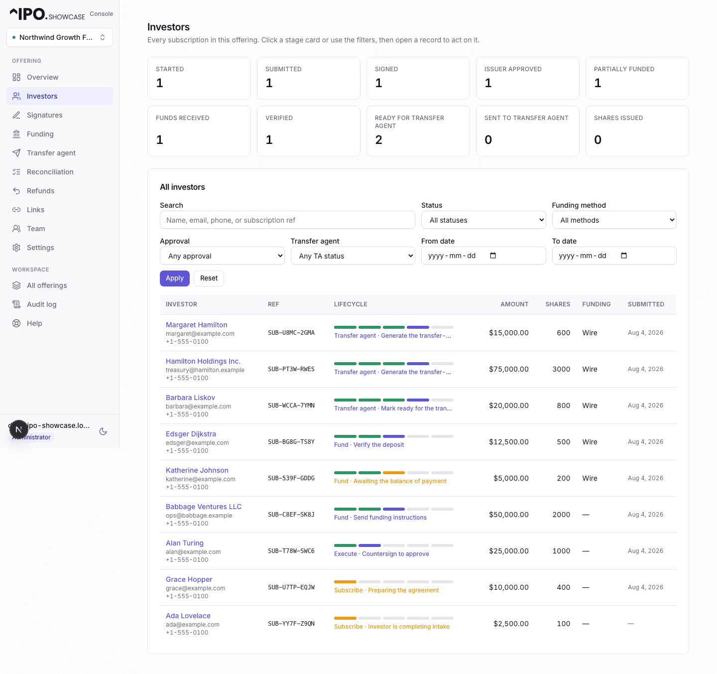
Task: Click the Investors people icon
Action: point(16,96)
